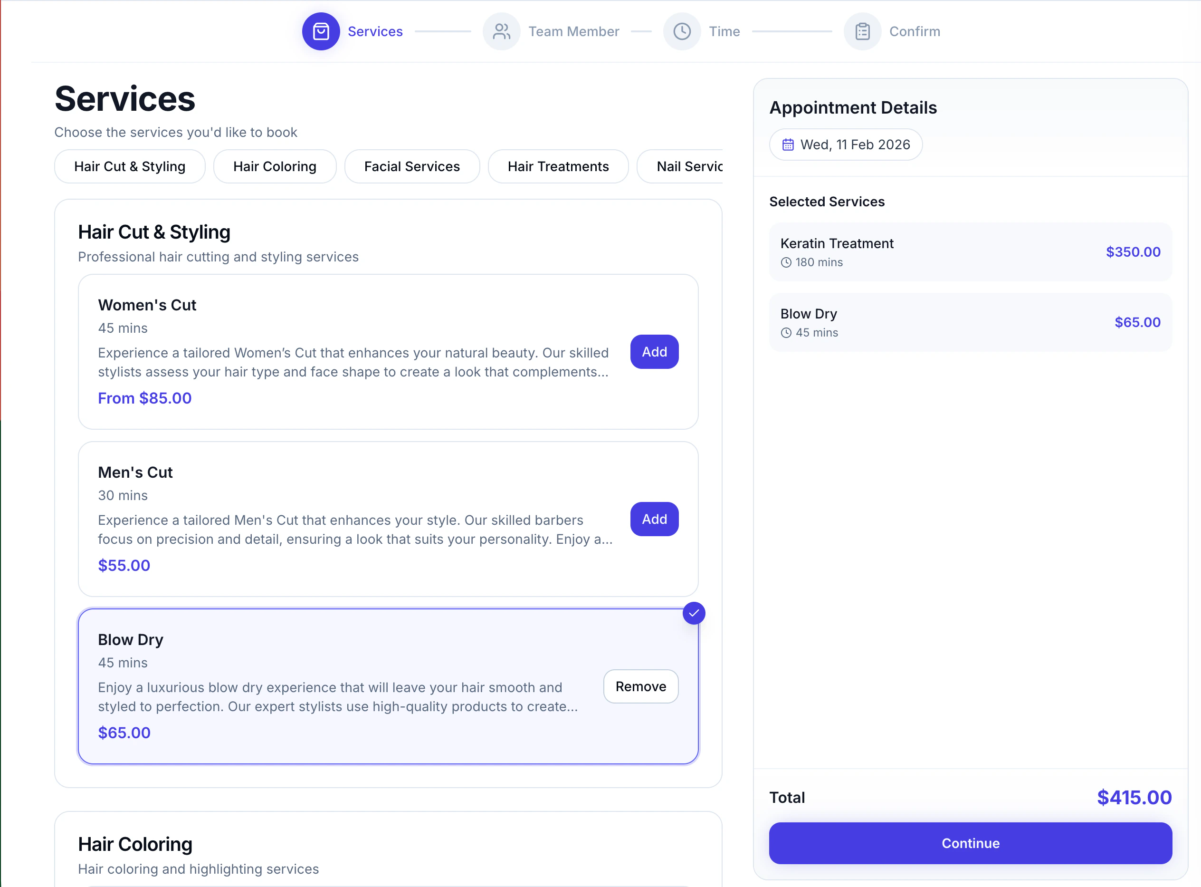
Task: Remove the Blow Dry service
Action: (640, 686)
